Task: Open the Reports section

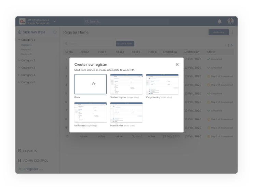Action: [x=30, y=151]
